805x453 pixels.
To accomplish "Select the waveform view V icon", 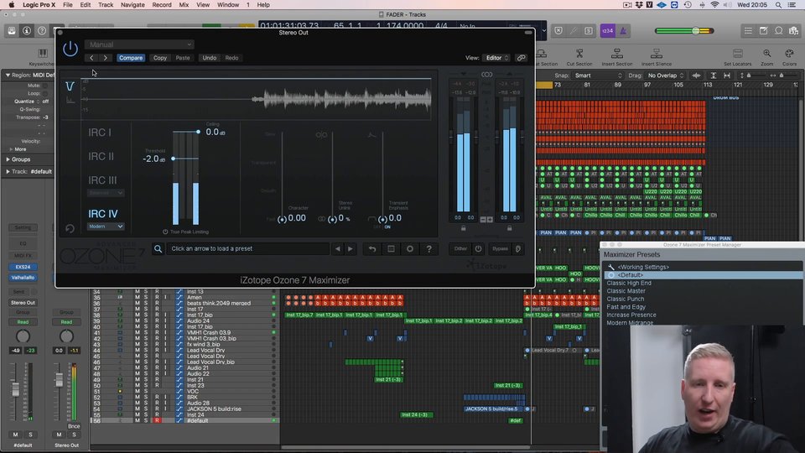I will click(x=70, y=86).
